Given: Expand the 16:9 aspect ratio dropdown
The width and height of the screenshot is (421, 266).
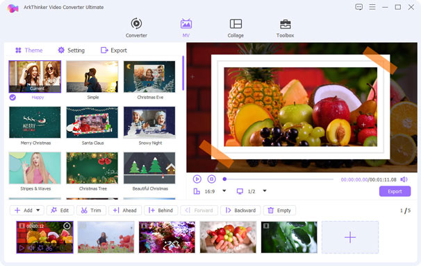Looking at the screenshot, I should tap(224, 191).
